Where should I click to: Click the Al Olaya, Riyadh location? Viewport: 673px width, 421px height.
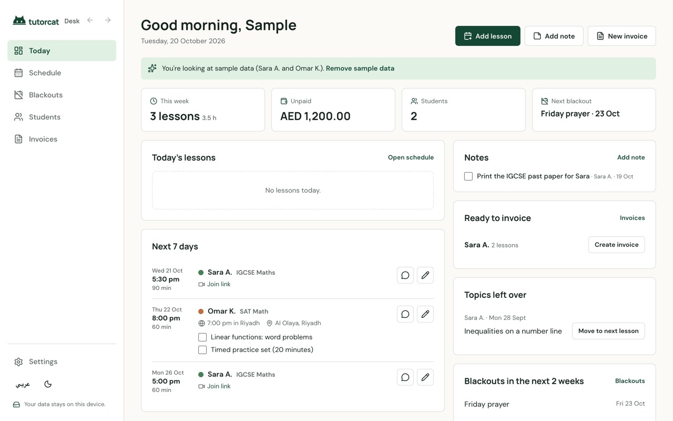pyautogui.click(x=294, y=323)
